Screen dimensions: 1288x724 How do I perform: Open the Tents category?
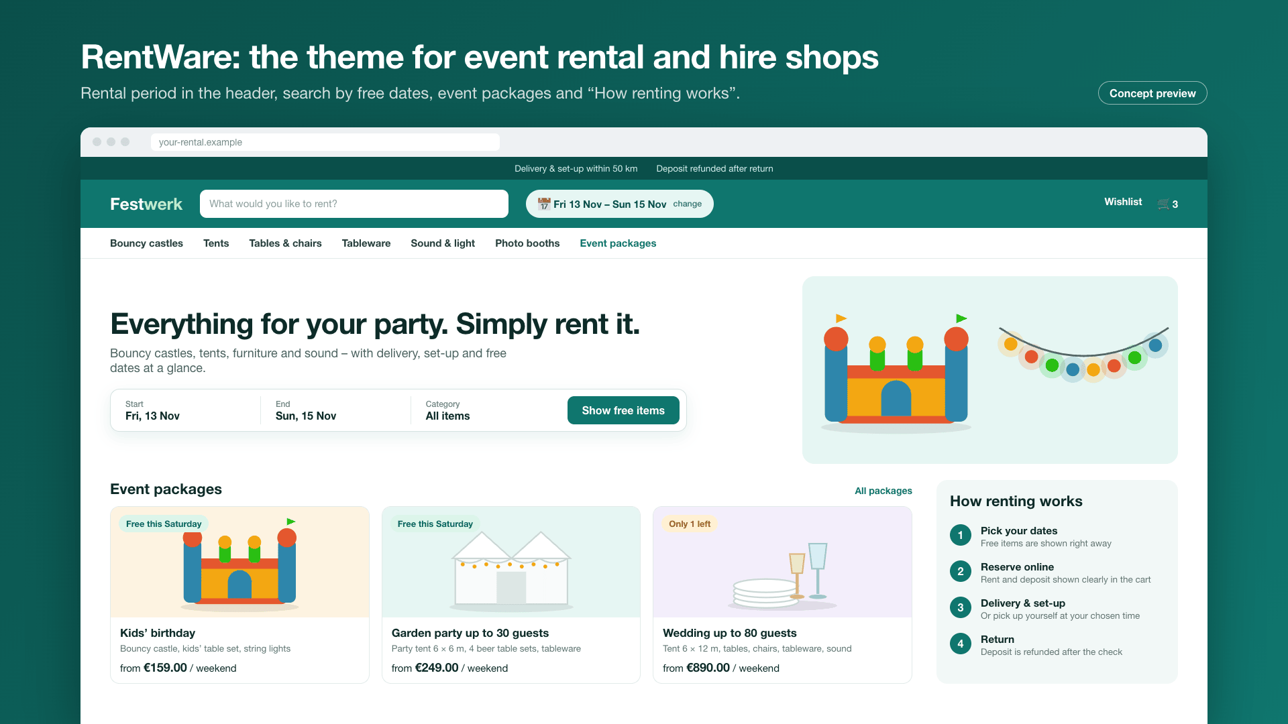[x=216, y=243]
